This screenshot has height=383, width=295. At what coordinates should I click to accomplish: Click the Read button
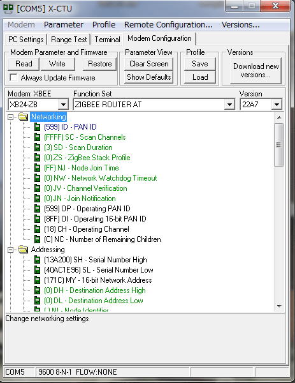[24, 64]
